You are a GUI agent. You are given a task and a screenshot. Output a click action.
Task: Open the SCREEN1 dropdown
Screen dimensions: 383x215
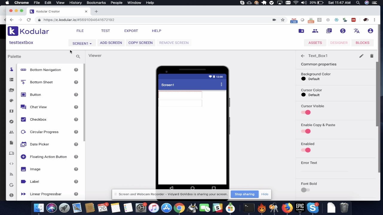click(82, 43)
